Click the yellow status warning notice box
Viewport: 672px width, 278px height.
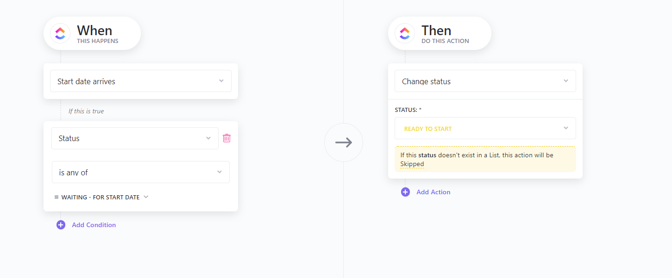point(485,159)
